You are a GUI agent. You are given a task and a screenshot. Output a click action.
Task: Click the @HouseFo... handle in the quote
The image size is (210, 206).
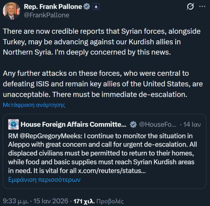coord(157,125)
